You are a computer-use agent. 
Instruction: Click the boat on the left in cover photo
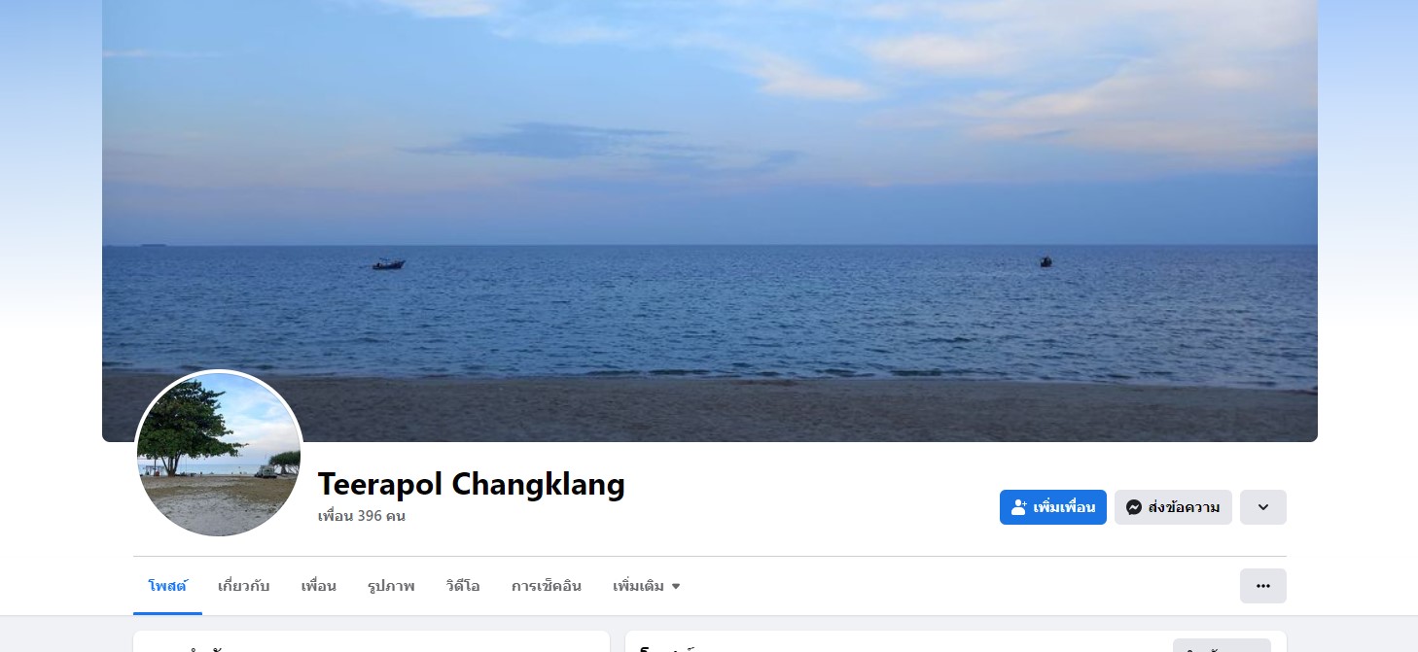pos(388,263)
